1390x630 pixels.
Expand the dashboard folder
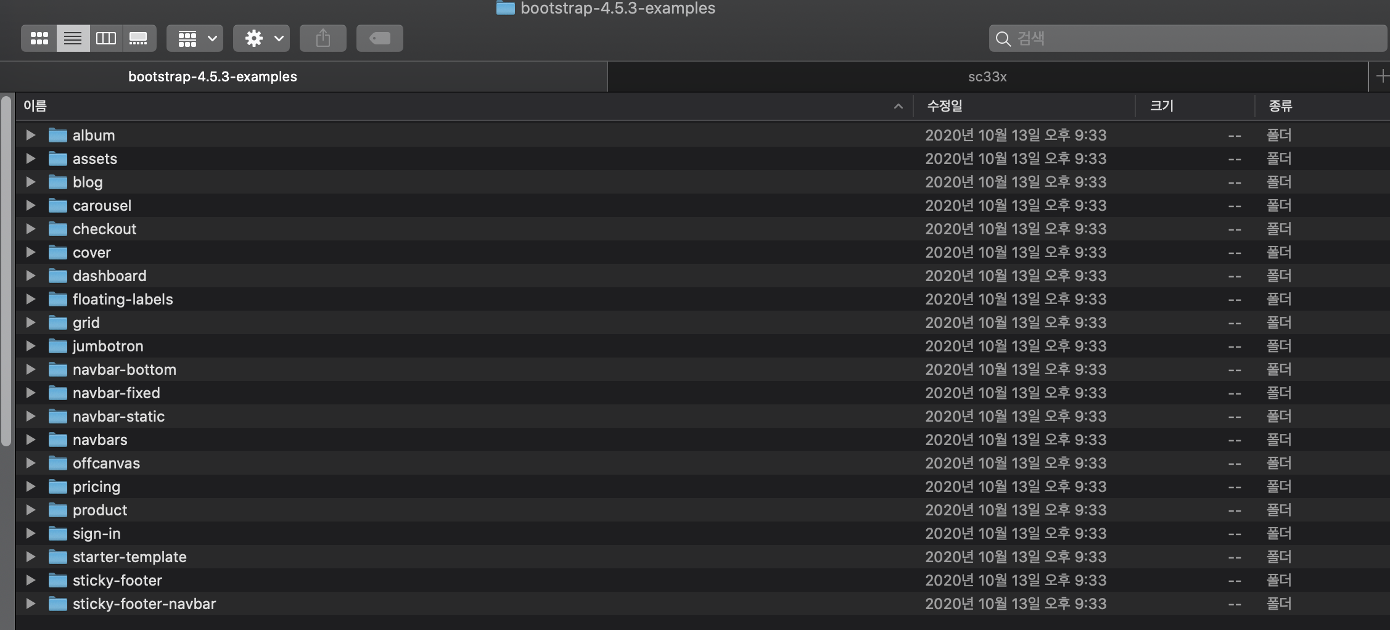pos(30,276)
